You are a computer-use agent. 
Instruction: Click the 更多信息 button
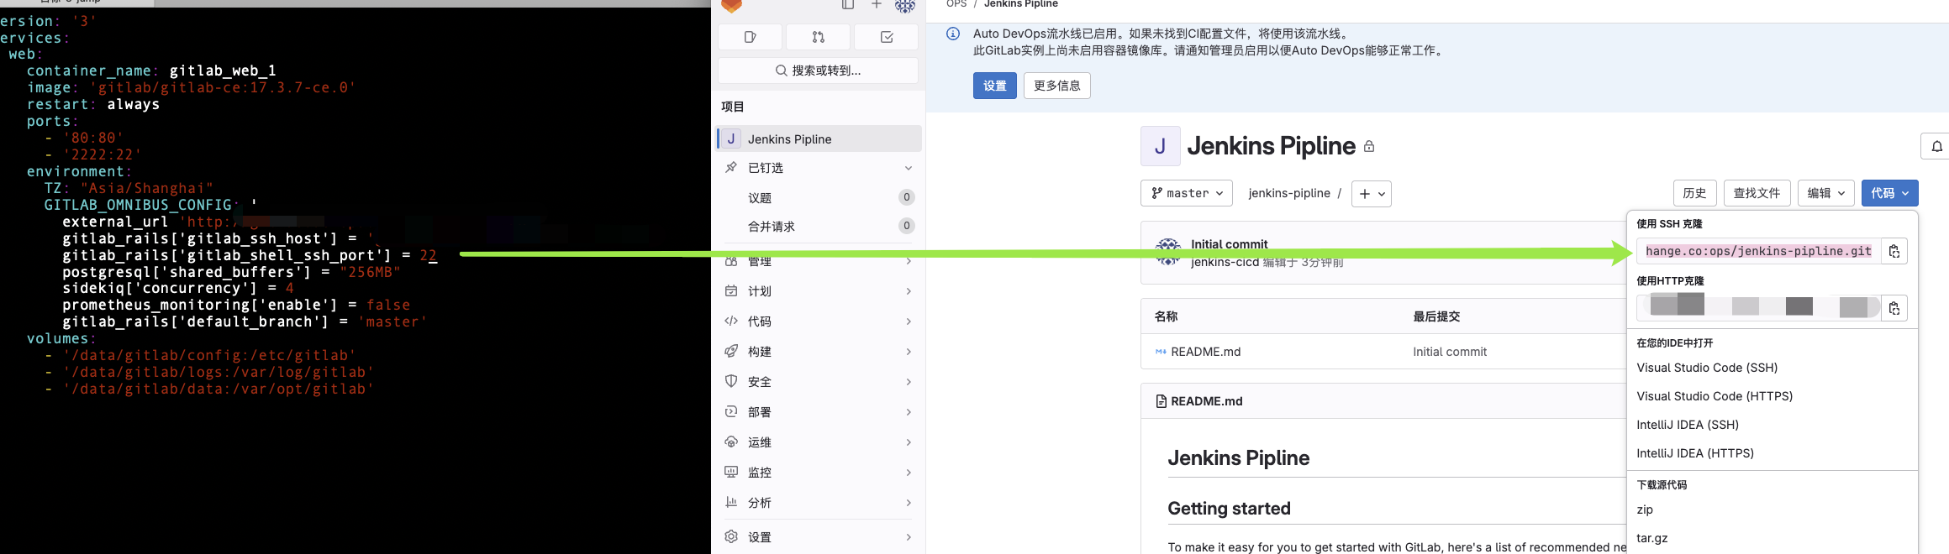pyautogui.click(x=1057, y=86)
